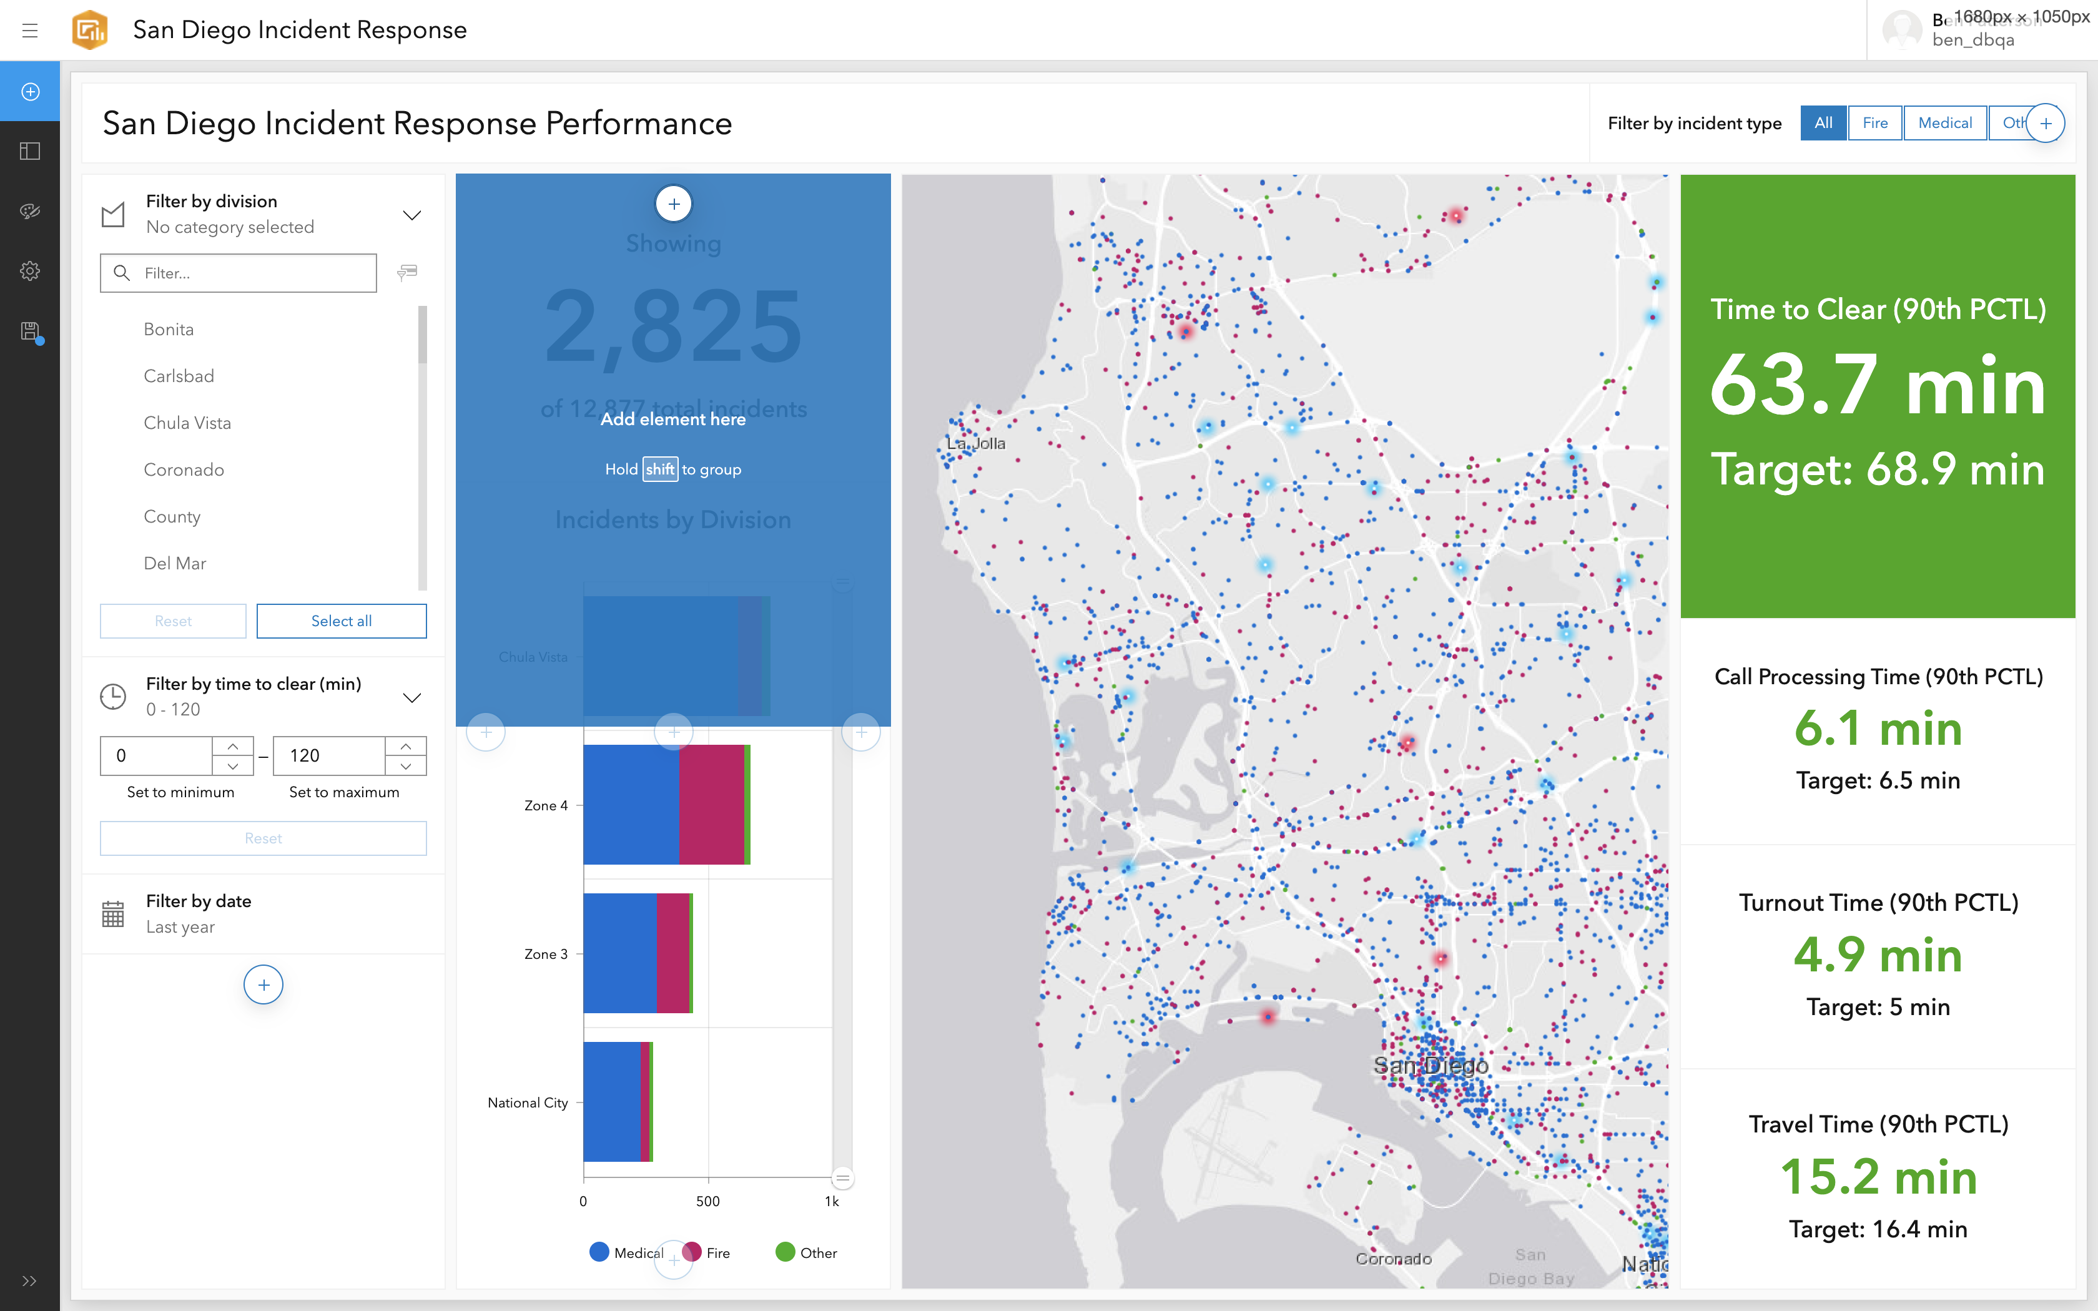Open the hamburger menu
Viewport: 2098px width, 1311px height.
[29, 31]
